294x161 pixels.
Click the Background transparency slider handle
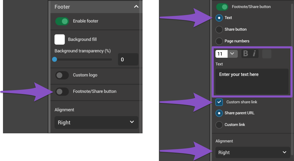(x=54, y=60)
